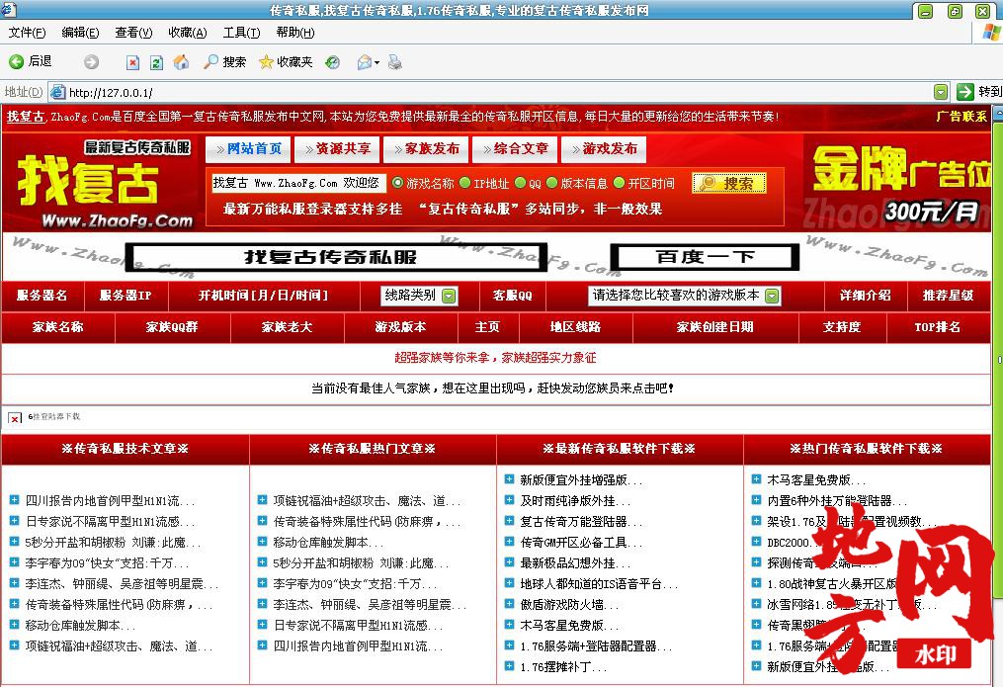Open the 帮助(H) menu
This screenshot has height=687, width=1003.
coord(294,33)
